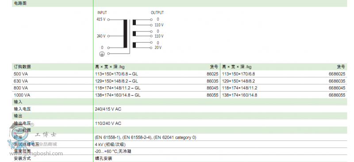This screenshot has height=162, width=354.
Task: Click the INPUT label in diagram
Action: (102, 13)
